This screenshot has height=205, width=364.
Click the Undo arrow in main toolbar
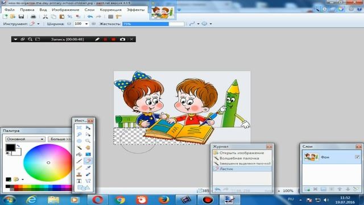(90, 17)
